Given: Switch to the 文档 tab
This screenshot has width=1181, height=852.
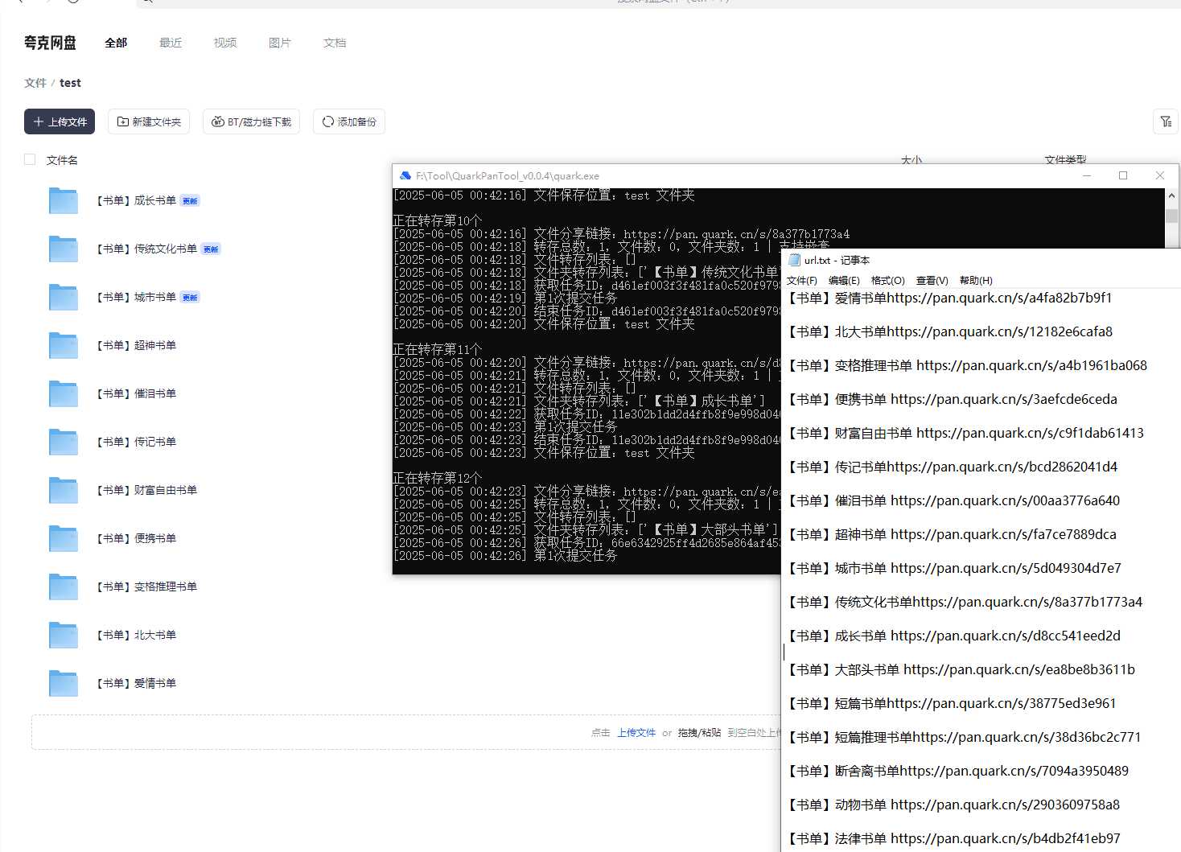Looking at the screenshot, I should coord(335,43).
